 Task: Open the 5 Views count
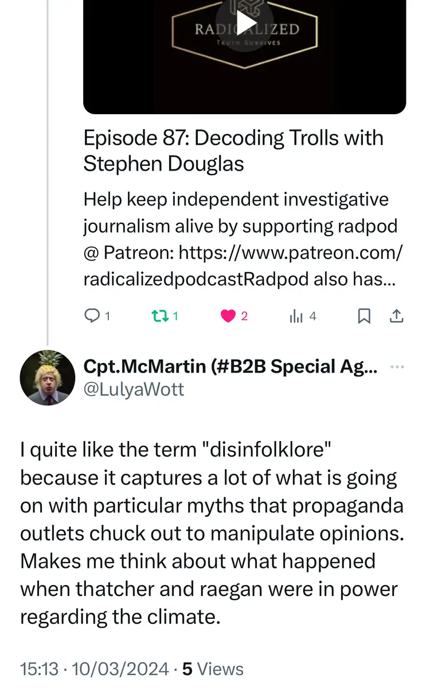pos(213,669)
